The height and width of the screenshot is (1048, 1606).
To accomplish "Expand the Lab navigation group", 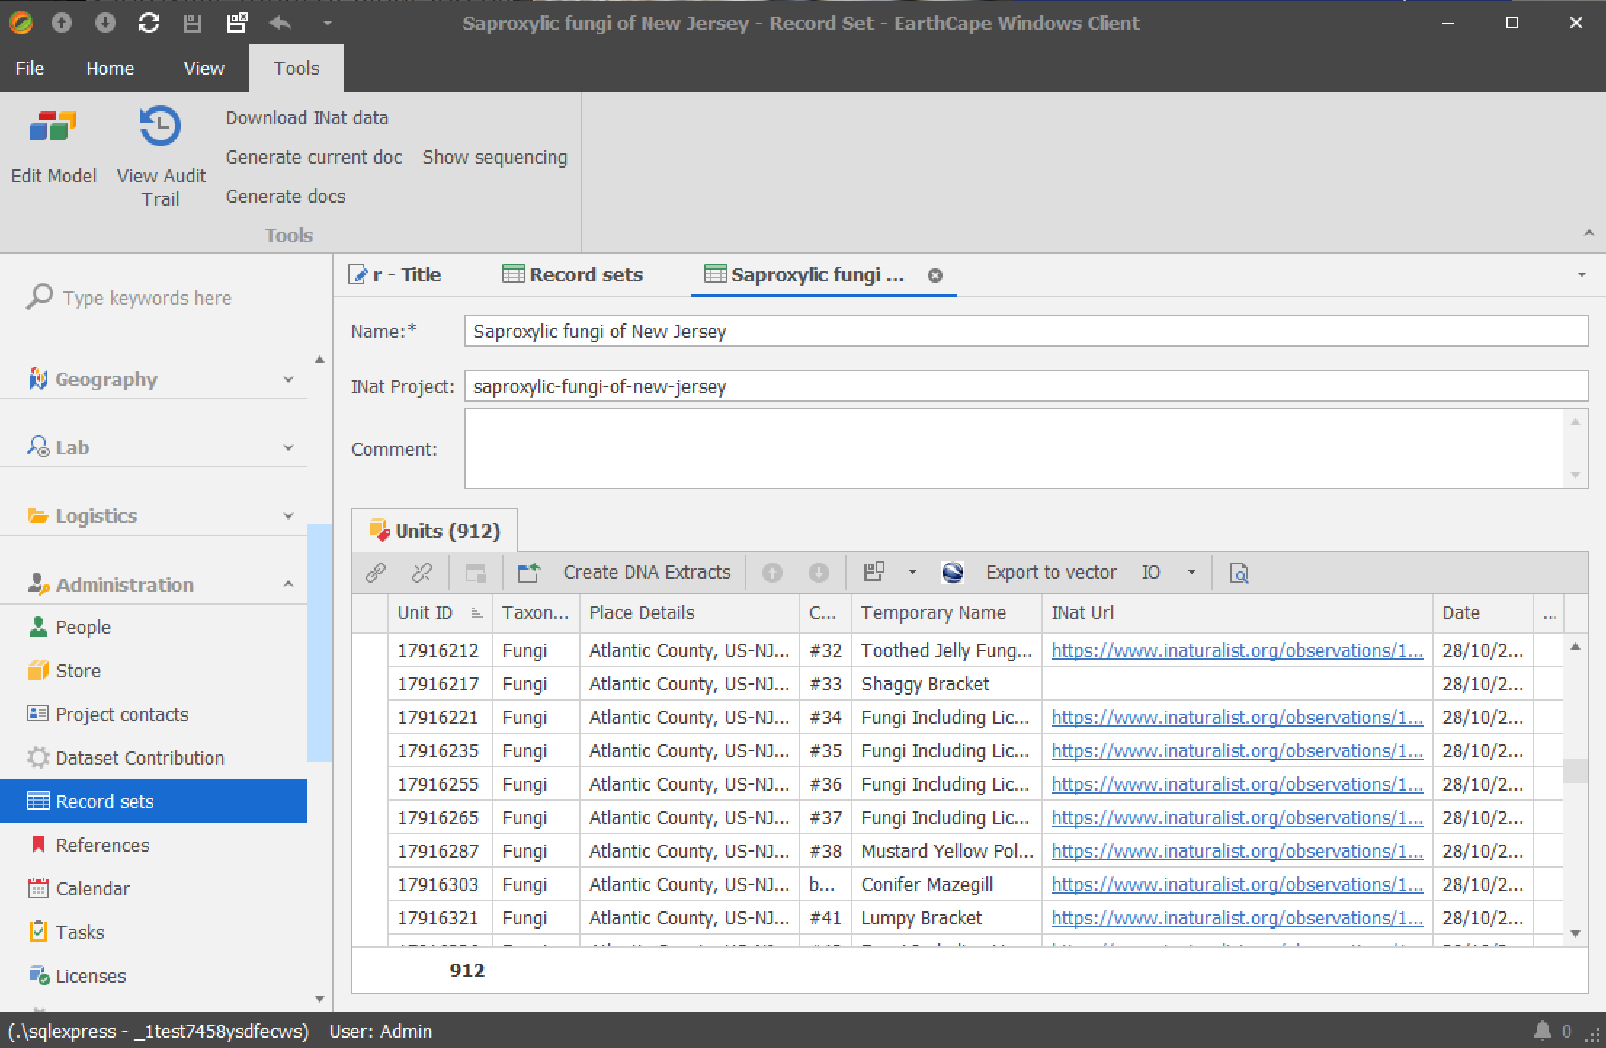I will click(288, 448).
